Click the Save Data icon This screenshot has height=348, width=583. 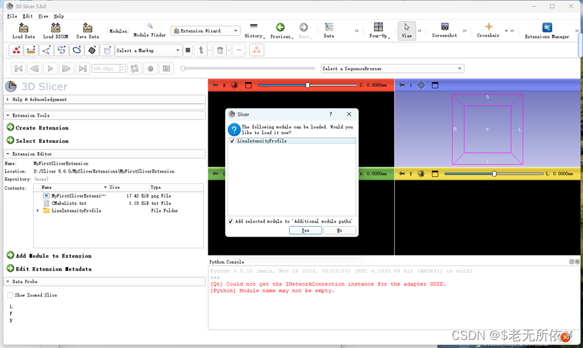coord(88,30)
